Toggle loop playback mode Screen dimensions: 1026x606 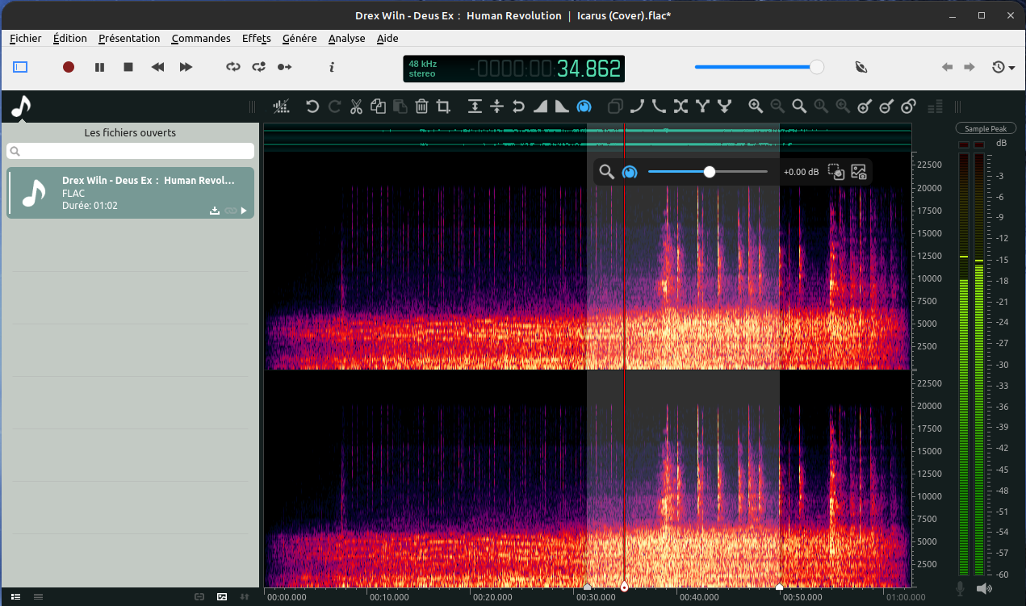tap(233, 67)
